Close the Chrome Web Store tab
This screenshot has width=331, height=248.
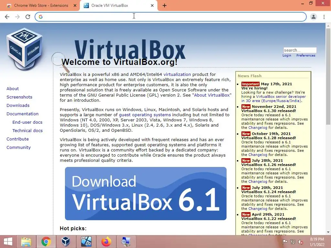tap(75, 6)
